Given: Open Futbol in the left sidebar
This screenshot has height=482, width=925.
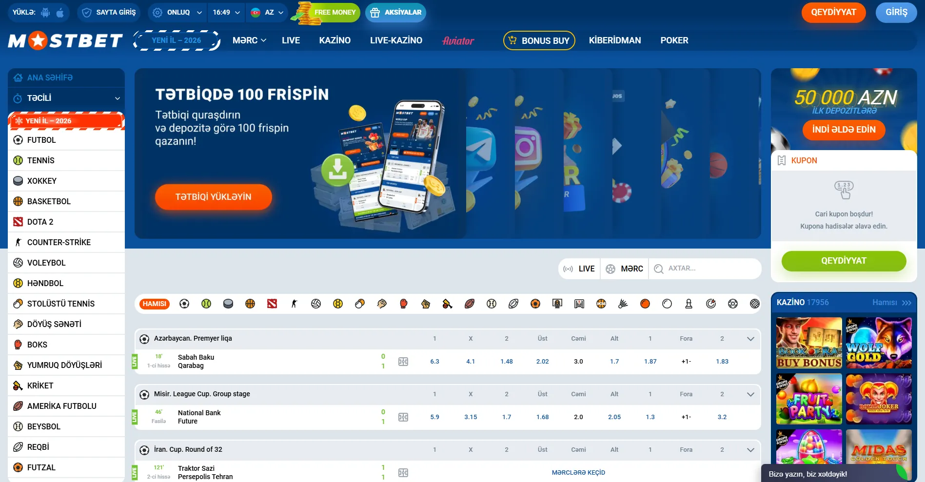Looking at the screenshot, I should coord(66,140).
